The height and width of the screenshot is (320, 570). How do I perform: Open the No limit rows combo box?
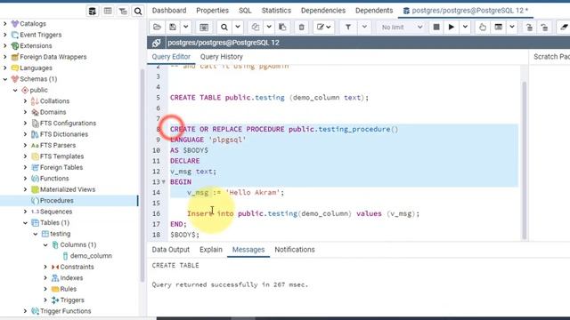click(x=402, y=28)
